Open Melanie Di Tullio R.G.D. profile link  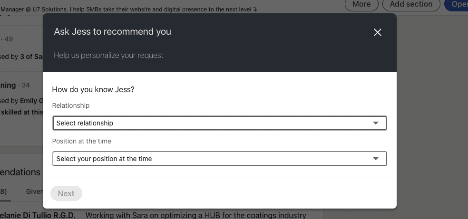(x=38, y=215)
